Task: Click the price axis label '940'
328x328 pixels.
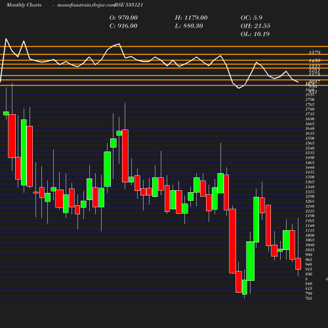Action: [x=309, y=264]
